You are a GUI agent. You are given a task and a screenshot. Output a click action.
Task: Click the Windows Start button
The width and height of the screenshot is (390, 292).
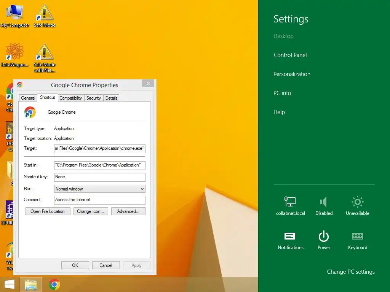point(10,284)
